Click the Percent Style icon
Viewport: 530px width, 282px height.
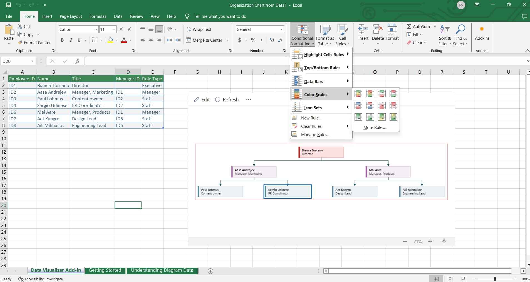click(253, 40)
